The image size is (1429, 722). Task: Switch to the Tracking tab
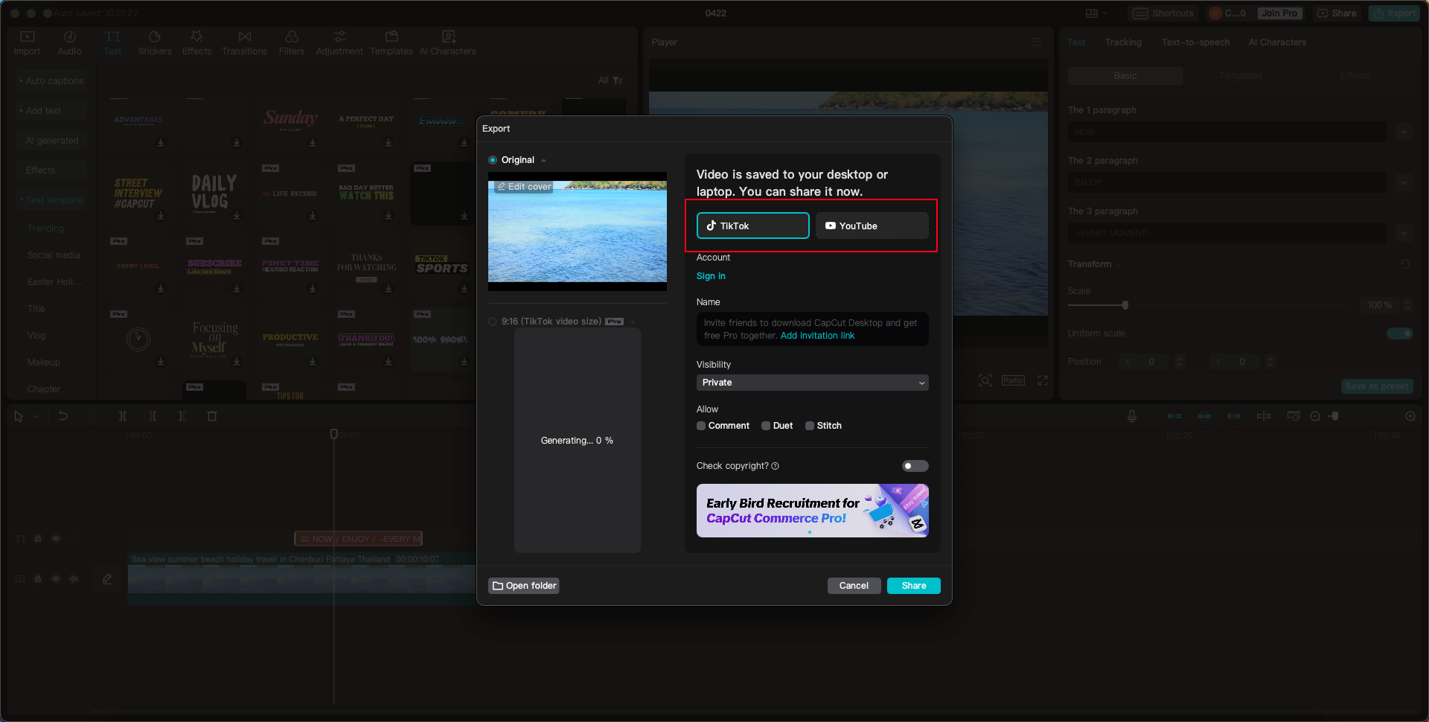click(1123, 42)
